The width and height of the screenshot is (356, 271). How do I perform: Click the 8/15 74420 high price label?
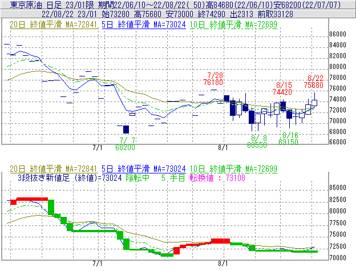click(x=282, y=88)
